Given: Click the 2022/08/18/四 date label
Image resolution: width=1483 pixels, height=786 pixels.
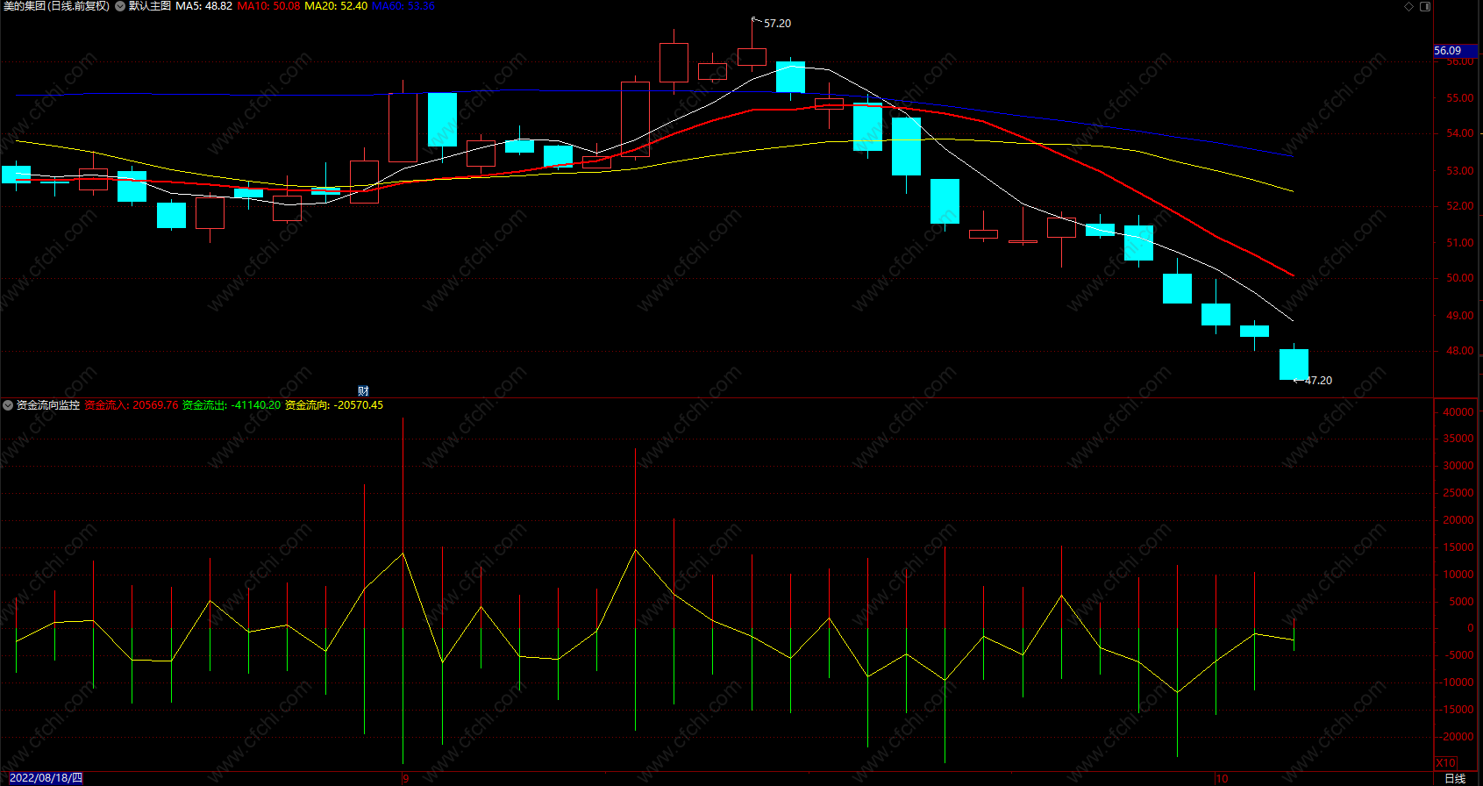Looking at the screenshot, I should coord(46,778).
